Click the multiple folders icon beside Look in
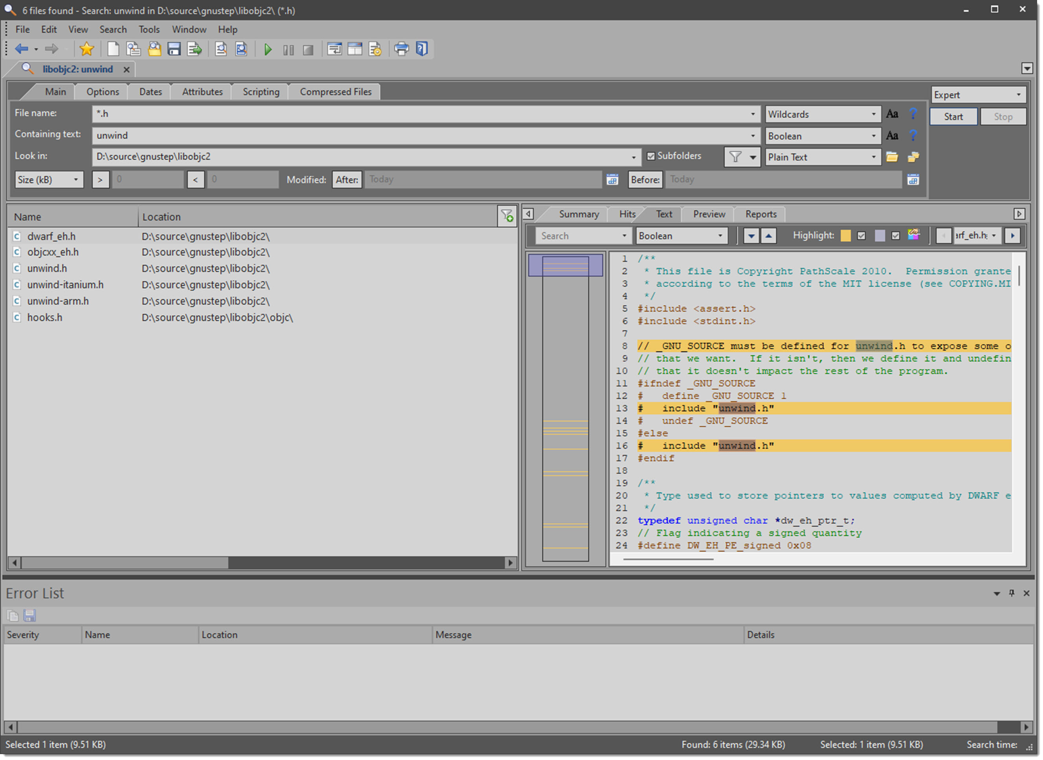The image size is (1043, 760). (x=914, y=157)
